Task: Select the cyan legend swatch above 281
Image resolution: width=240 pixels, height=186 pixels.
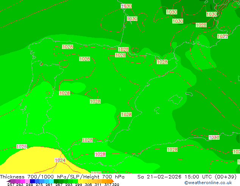Action: tap(51, 181)
